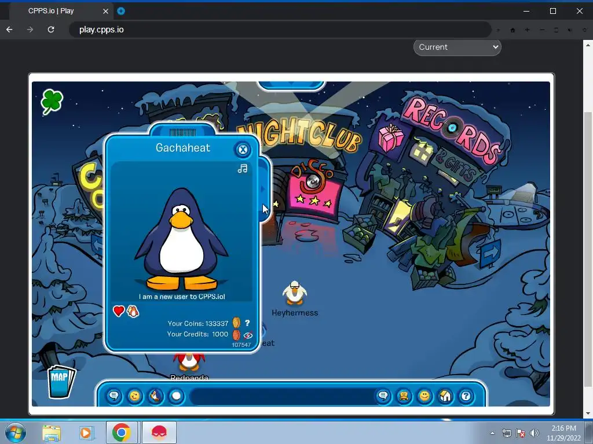593x444 pixels.
Task: Click the gold coin icon beside Your Coins
Action: coord(236,323)
